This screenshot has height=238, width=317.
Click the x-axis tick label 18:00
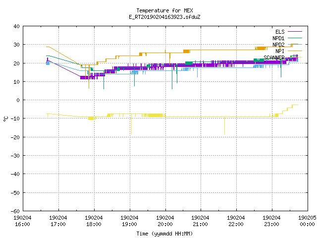tap(94, 224)
